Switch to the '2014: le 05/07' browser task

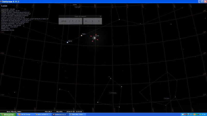pos(43,114)
